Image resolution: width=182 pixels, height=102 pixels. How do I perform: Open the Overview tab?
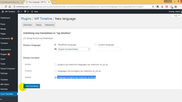click(28, 25)
